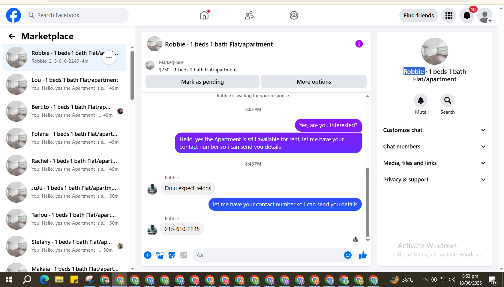The height and width of the screenshot is (287, 504).
Task: Open Sticky Notes from taskbar
Action: (x=74, y=280)
